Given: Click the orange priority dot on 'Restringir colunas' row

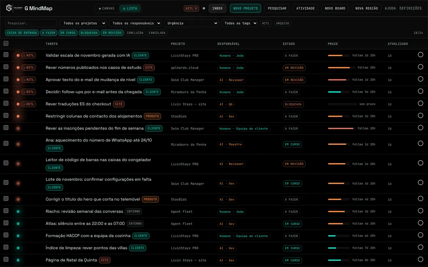Looking at the screenshot, I should (x=18, y=116).
